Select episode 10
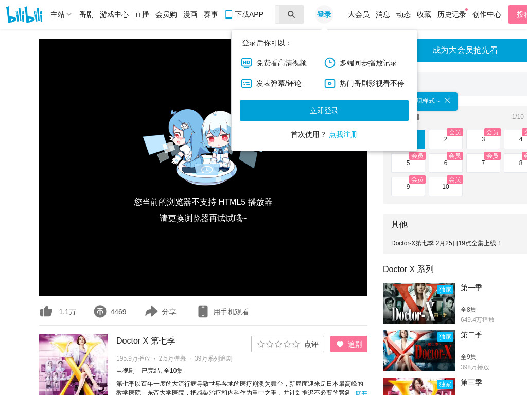527x395 pixels. point(446,186)
